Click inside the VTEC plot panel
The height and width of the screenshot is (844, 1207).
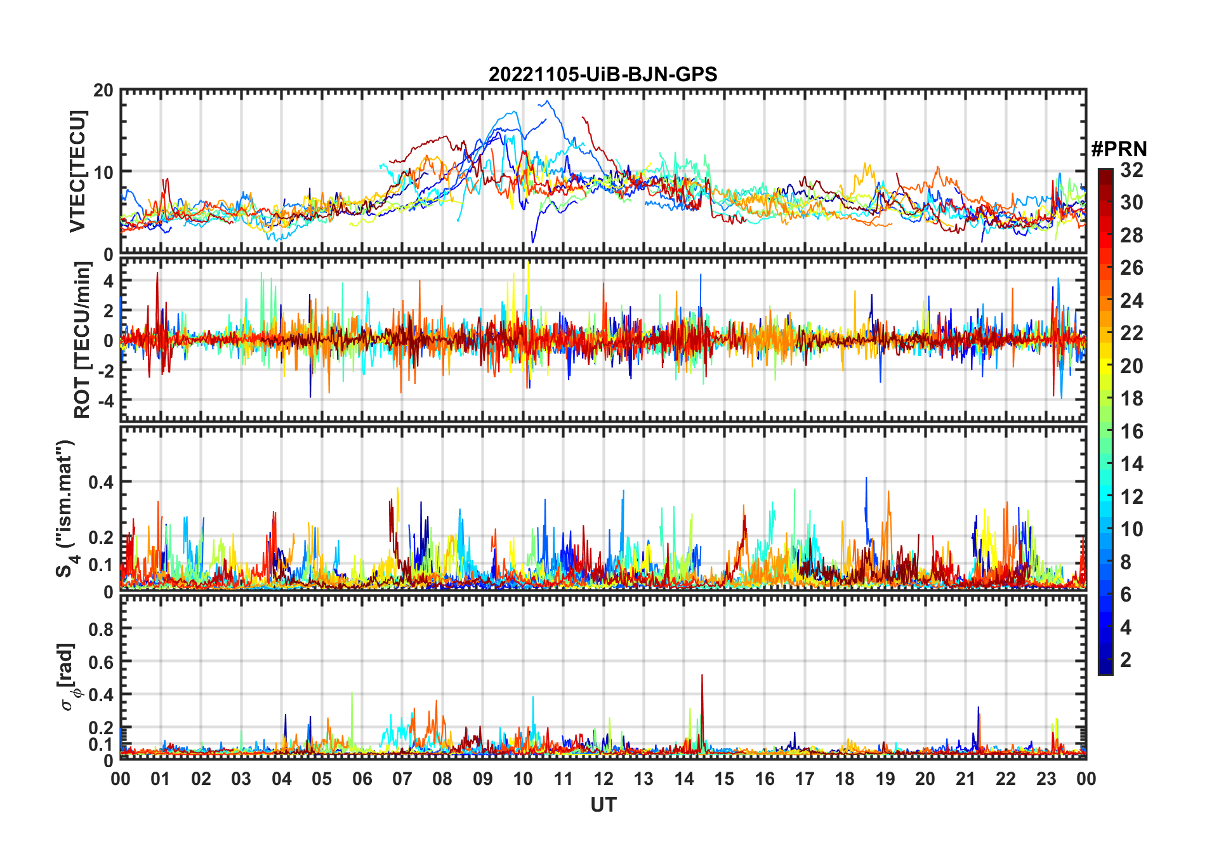[x=603, y=171]
